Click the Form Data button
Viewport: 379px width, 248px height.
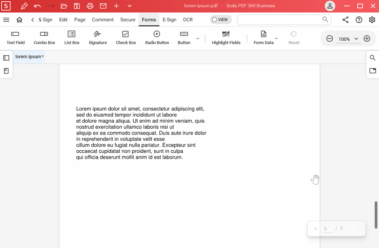[264, 38]
